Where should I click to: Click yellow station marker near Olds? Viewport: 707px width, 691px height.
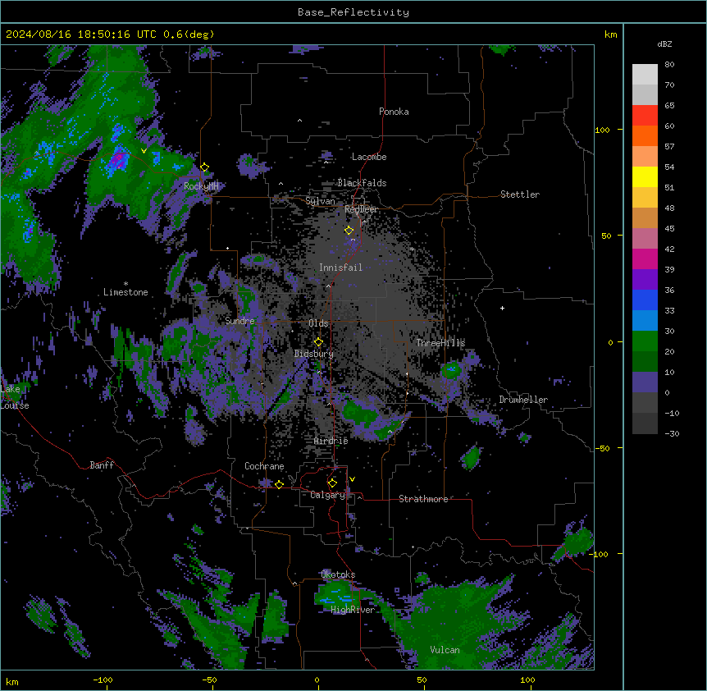(318, 342)
